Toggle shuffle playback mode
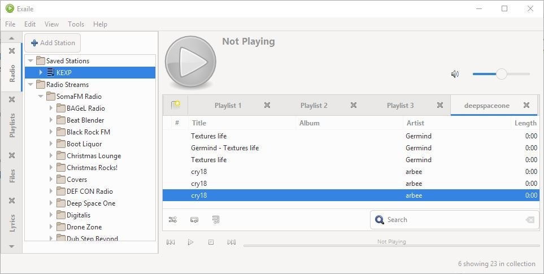The width and height of the screenshot is (544, 274). pyautogui.click(x=173, y=220)
